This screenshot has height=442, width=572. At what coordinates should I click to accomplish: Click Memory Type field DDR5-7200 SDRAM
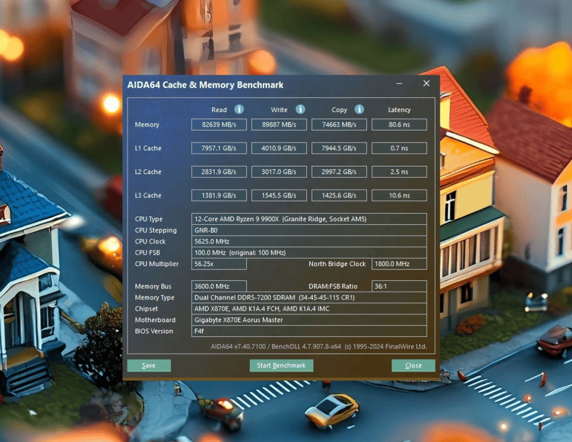pyautogui.click(x=309, y=297)
